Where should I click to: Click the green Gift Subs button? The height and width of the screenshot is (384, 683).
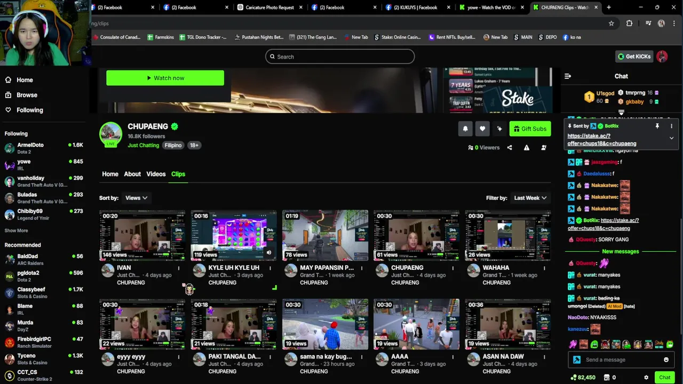[x=530, y=129]
